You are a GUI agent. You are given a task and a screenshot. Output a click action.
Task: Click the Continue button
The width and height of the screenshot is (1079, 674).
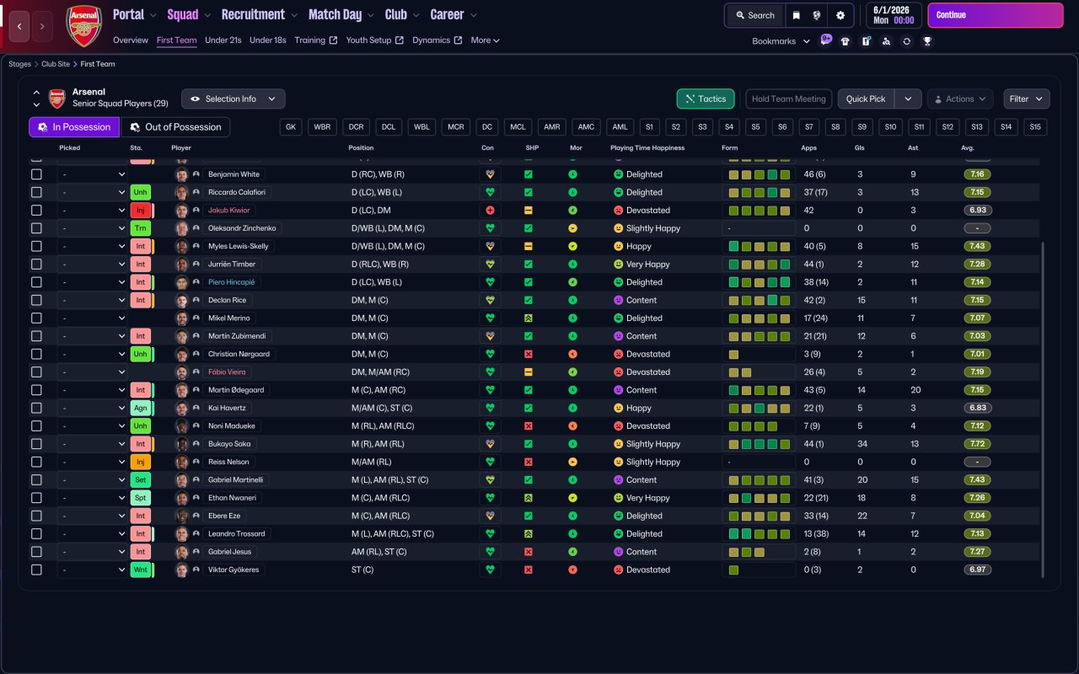996,15
